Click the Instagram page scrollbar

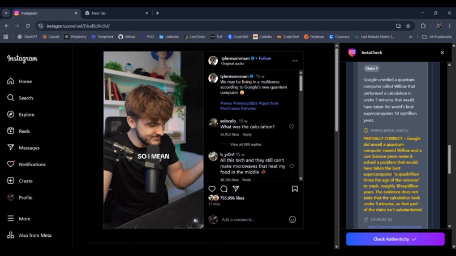337,90
